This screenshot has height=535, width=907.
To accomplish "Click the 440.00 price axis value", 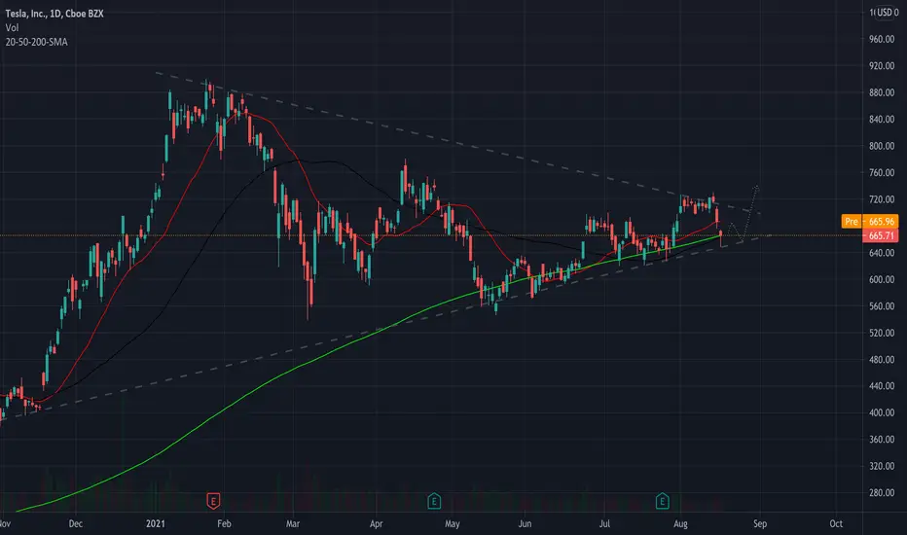I will tap(882, 386).
